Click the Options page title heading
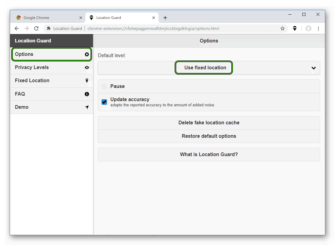 [x=209, y=41]
